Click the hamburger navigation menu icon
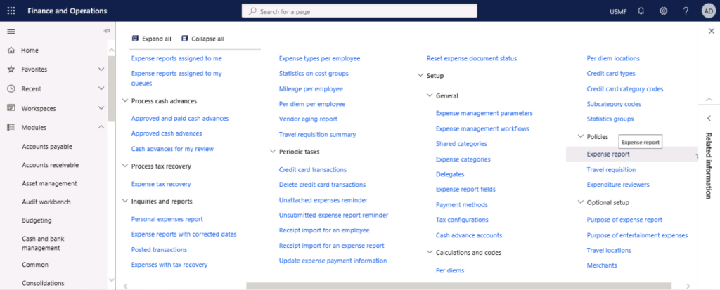 click(x=11, y=31)
